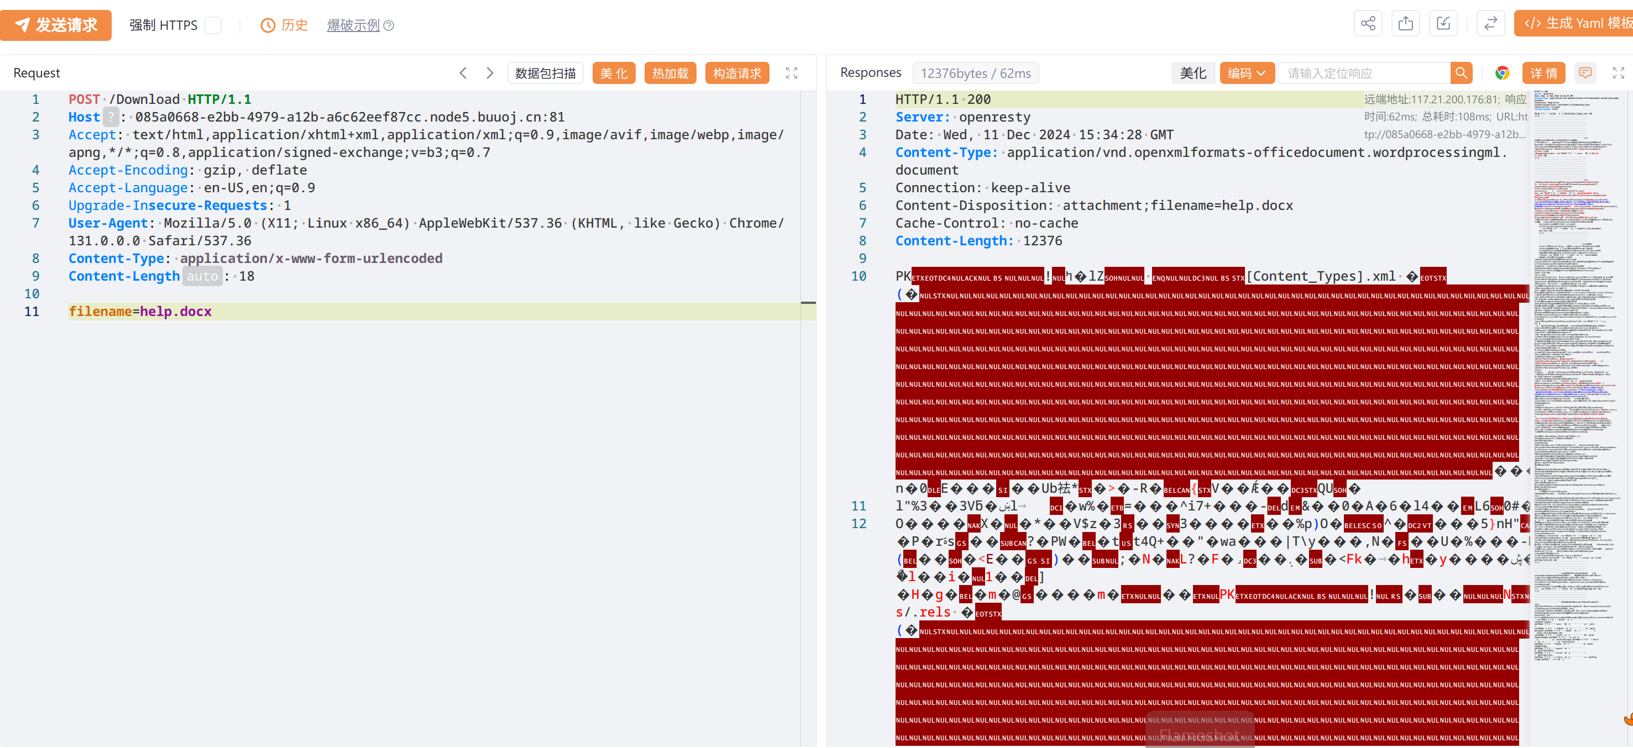Open the 历史 history panel
Screen dimensions: 1633x748
point(284,25)
